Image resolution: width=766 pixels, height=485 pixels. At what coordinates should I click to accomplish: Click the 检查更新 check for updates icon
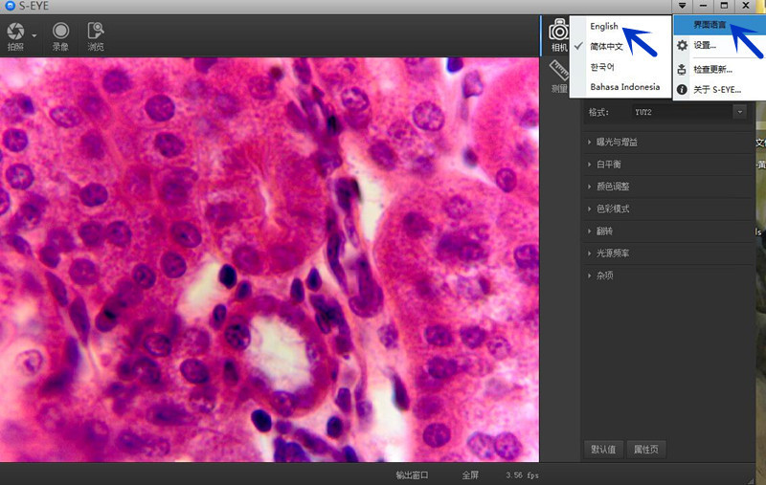tap(682, 69)
